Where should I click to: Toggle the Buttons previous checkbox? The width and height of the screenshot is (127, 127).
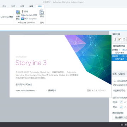coord(121,102)
